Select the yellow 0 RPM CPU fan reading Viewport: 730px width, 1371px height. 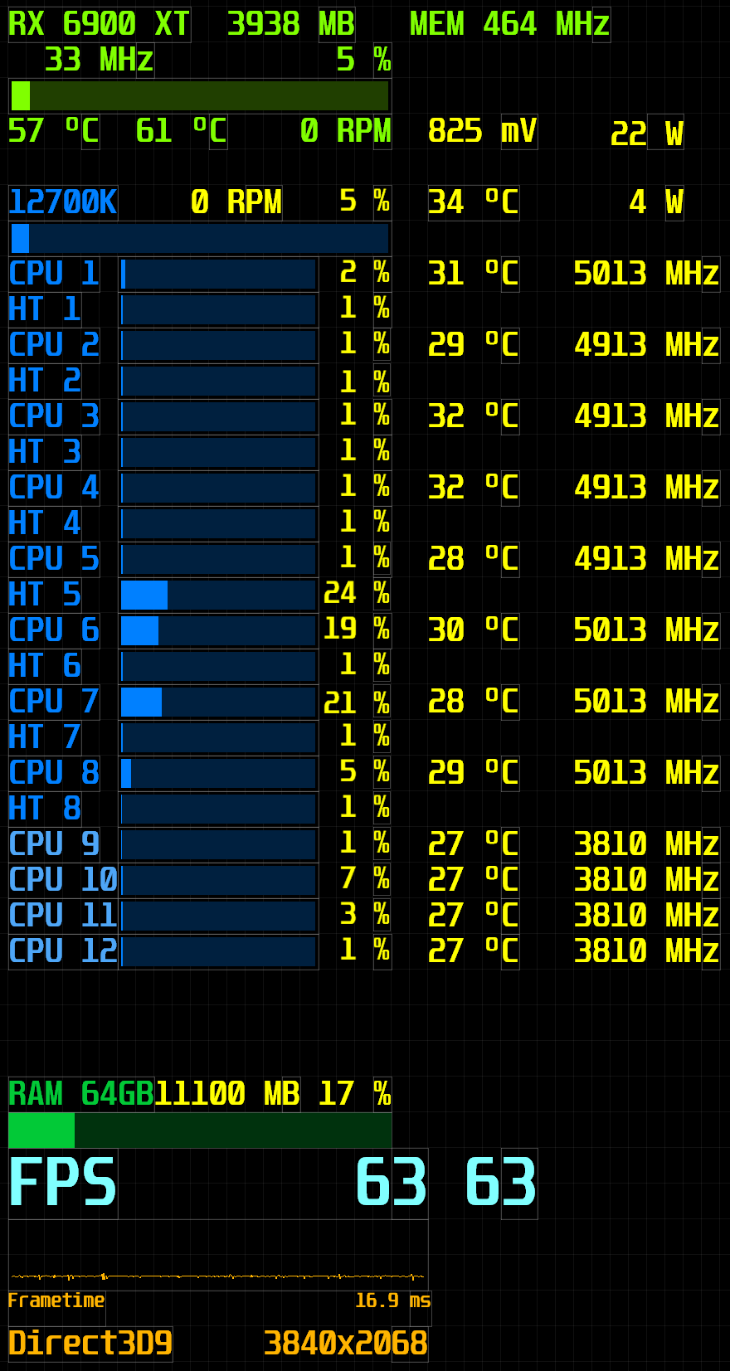pos(236,202)
